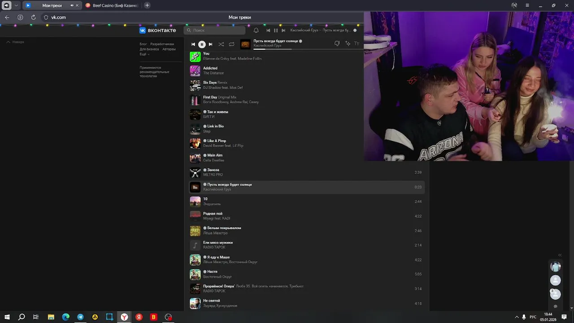Click the Six Days cover thumbnail

click(195, 85)
